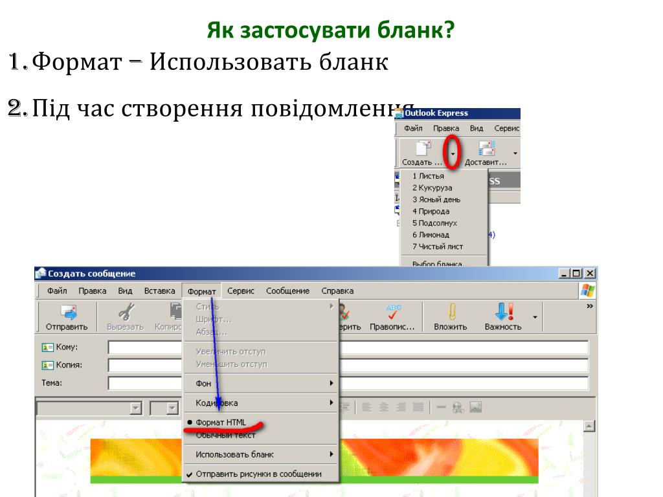663x497 pixels.
Task: Open the Формат menu
Action: coord(202,291)
